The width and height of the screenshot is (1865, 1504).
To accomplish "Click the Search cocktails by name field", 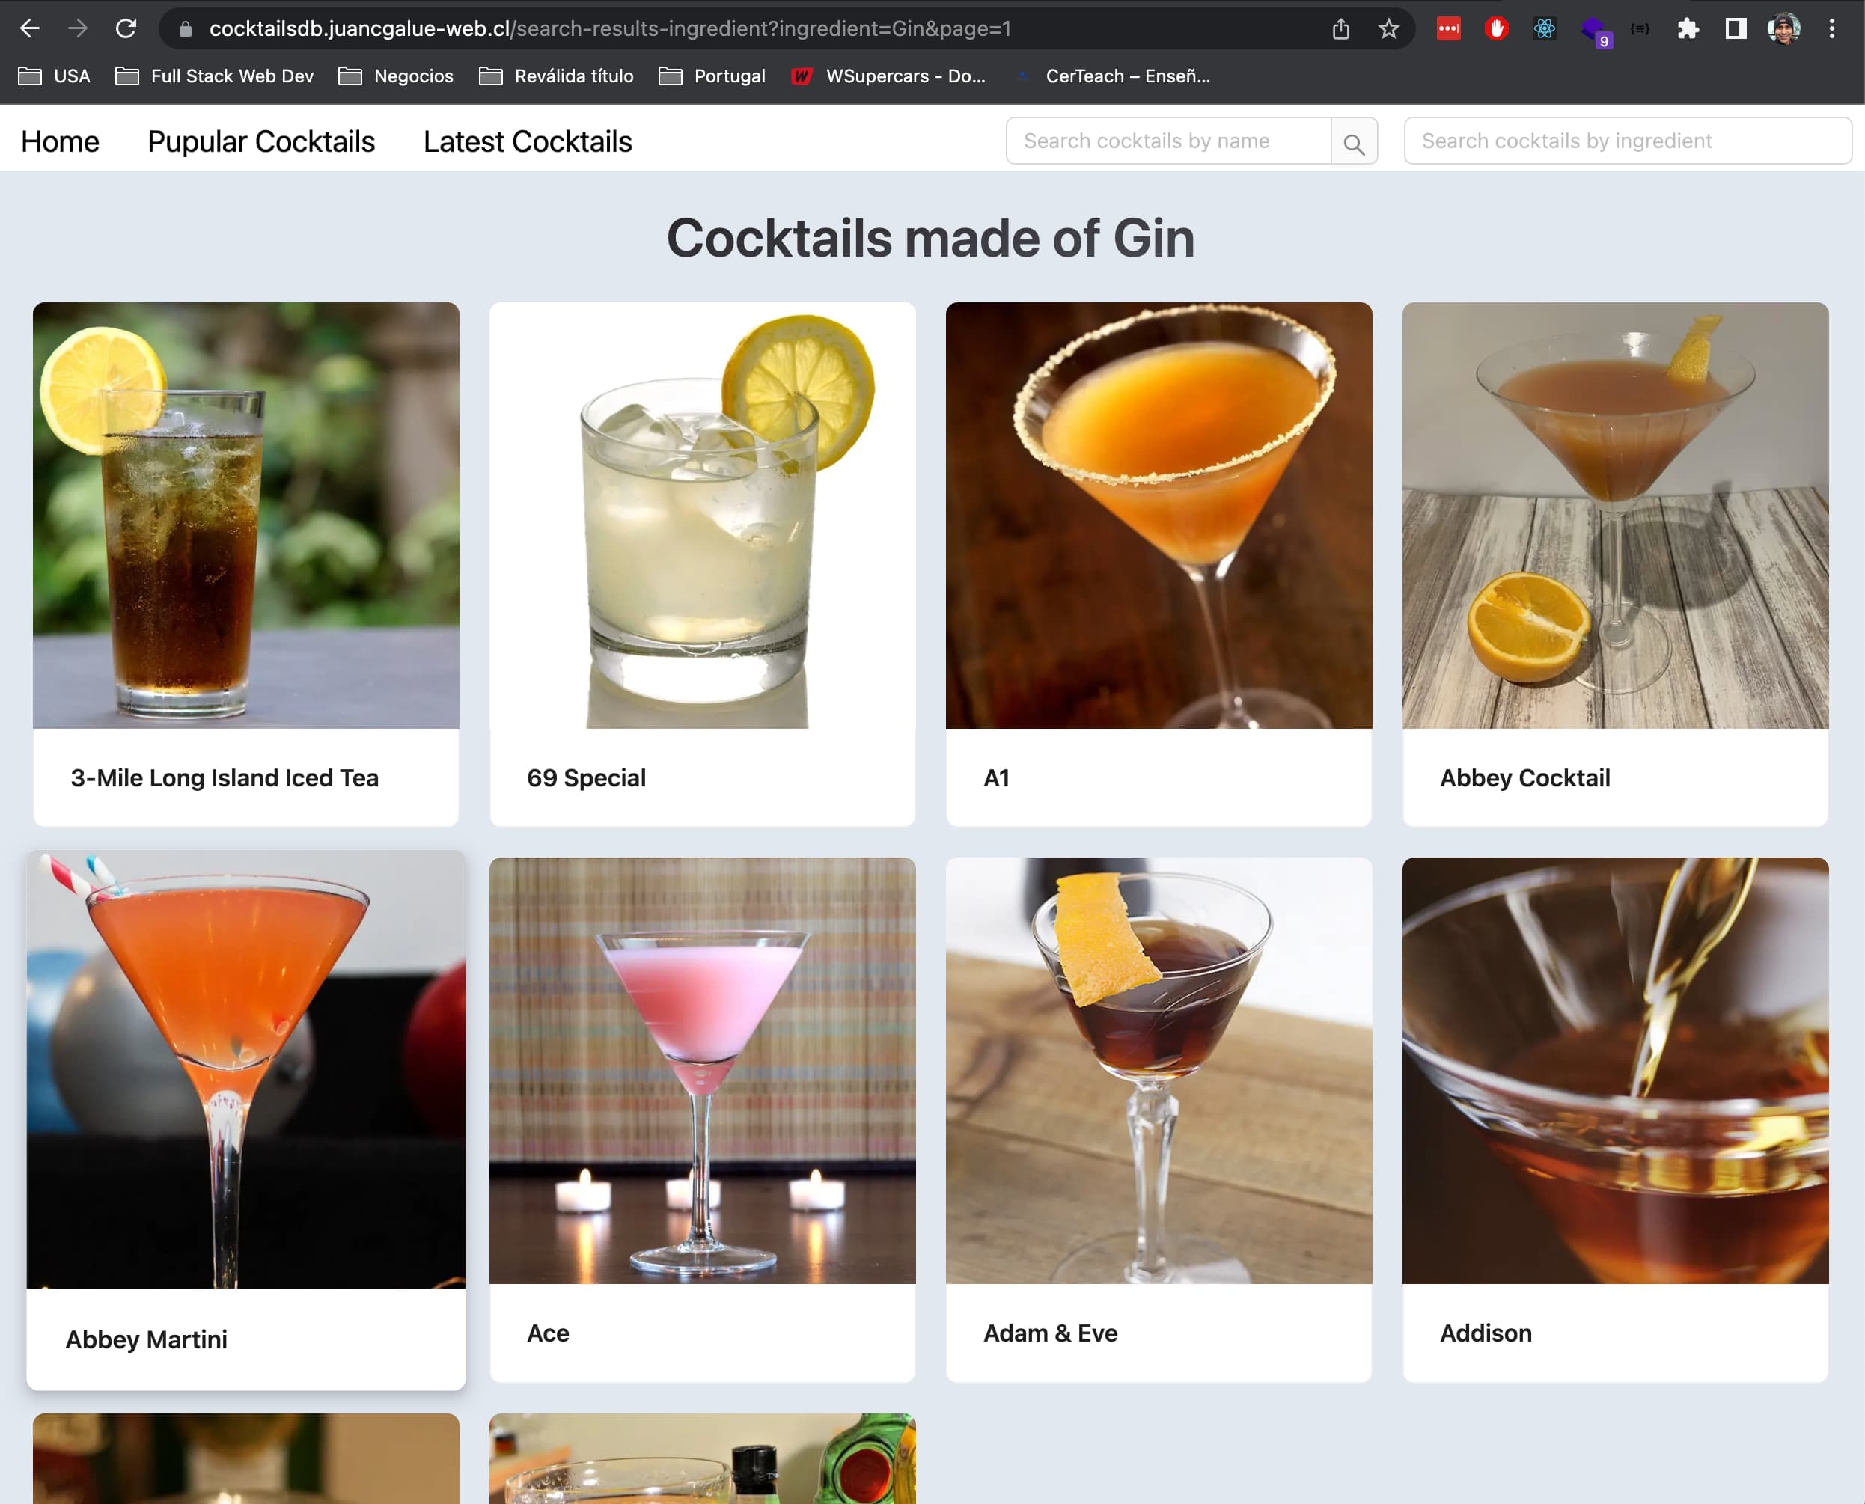I will click(1170, 140).
